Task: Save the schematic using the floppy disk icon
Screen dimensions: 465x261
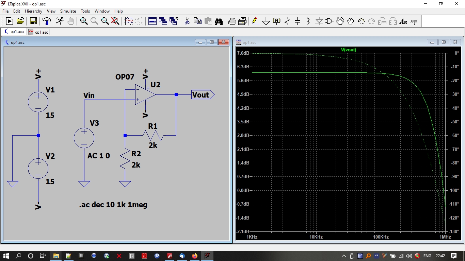Action: [x=33, y=21]
